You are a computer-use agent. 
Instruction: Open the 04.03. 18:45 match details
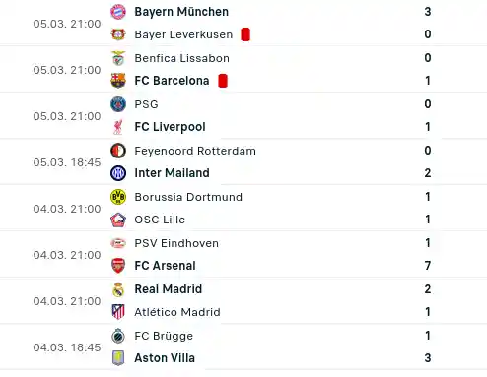point(243,347)
